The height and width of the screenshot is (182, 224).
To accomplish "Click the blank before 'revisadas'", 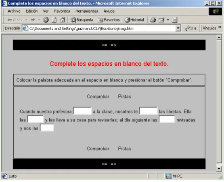I will click(x=167, y=119).
